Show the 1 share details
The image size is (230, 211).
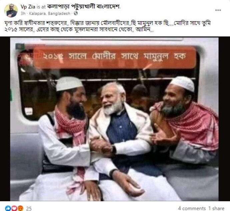click(x=216, y=208)
